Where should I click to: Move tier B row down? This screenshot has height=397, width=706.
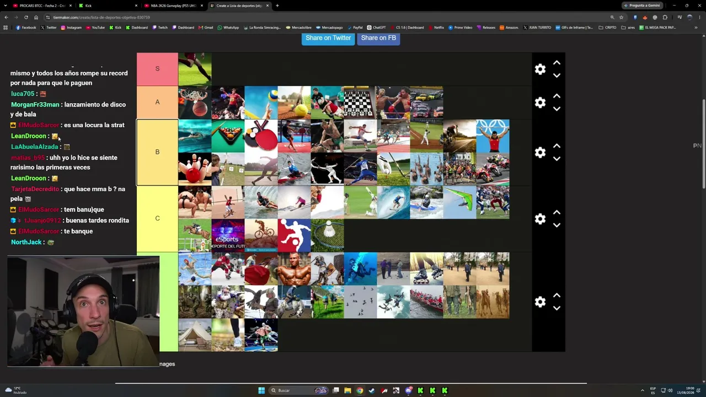click(557, 159)
